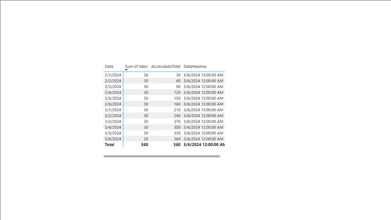Click the accumulated value 90
This screenshot has width=391, height=220.
tap(178, 87)
